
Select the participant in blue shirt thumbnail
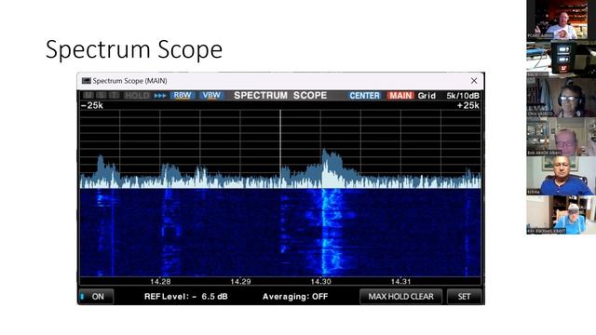point(561,176)
